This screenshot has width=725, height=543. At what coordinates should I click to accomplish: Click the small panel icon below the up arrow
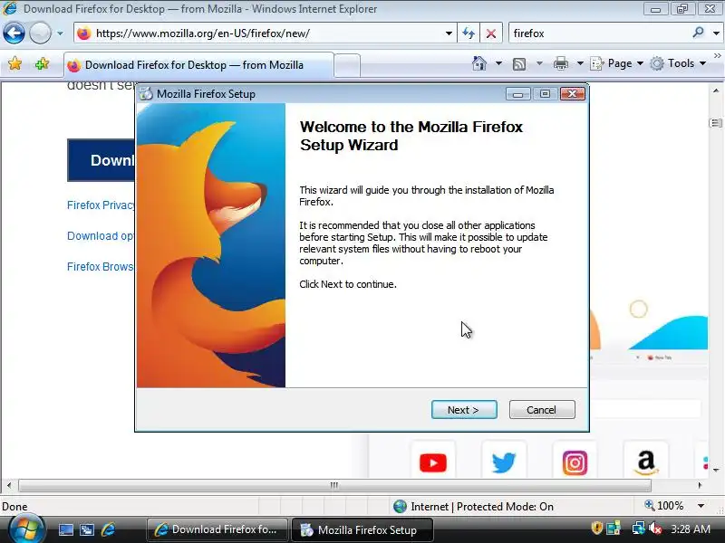click(x=716, y=123)
